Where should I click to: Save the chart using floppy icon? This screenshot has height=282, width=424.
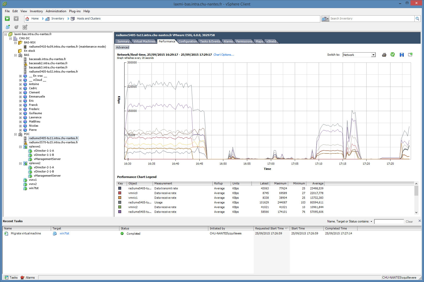[402, 55]
